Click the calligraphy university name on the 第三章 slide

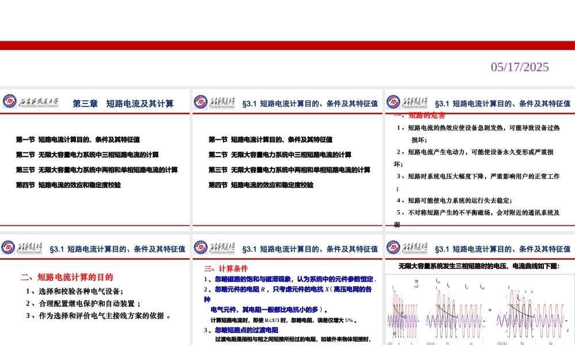(39, 102)
